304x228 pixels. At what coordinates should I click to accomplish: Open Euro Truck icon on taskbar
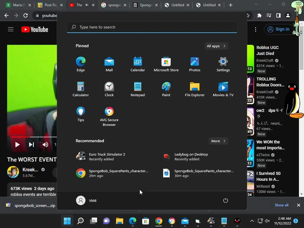[211, 221]
